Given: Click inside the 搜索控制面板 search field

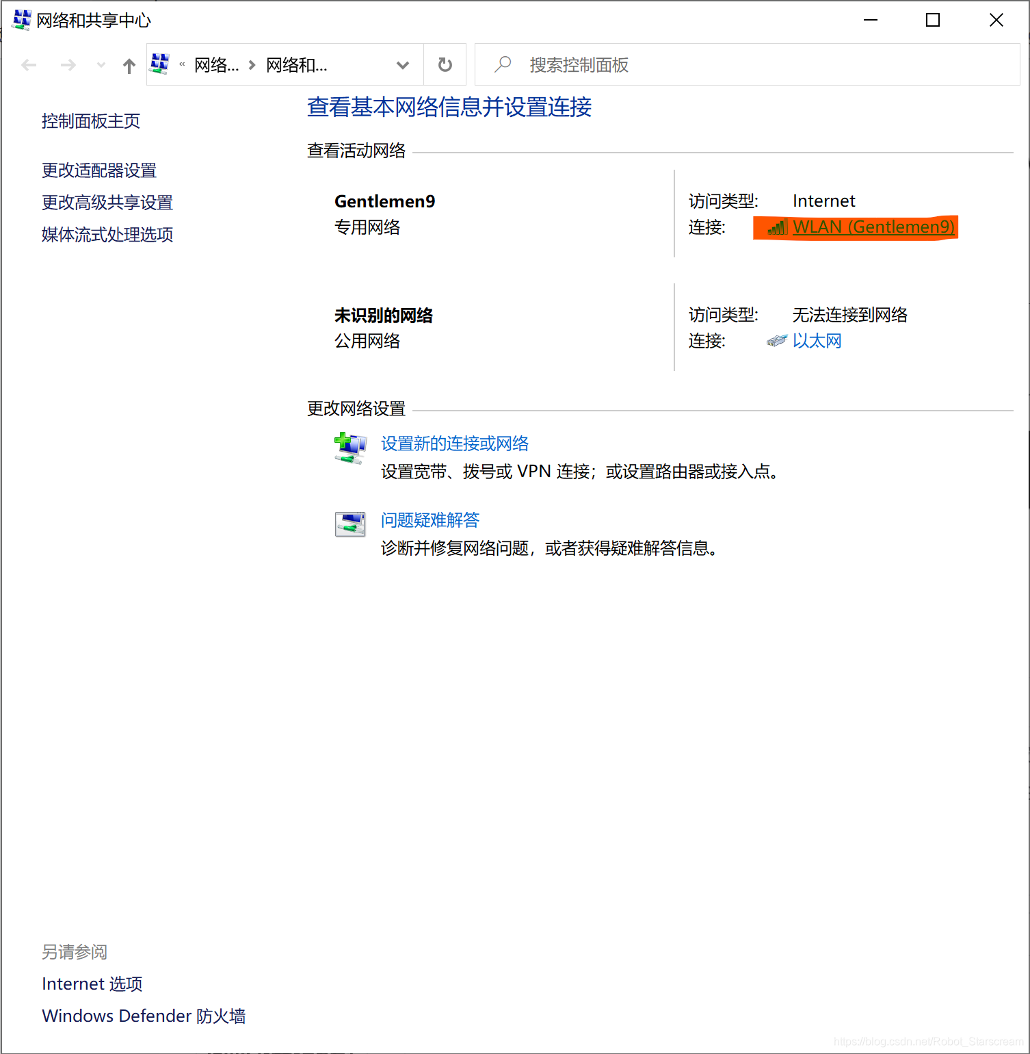Looking at the screenshot, I should click(x=616, y=64).
